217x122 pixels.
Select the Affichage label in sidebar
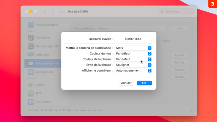[43, 55]
